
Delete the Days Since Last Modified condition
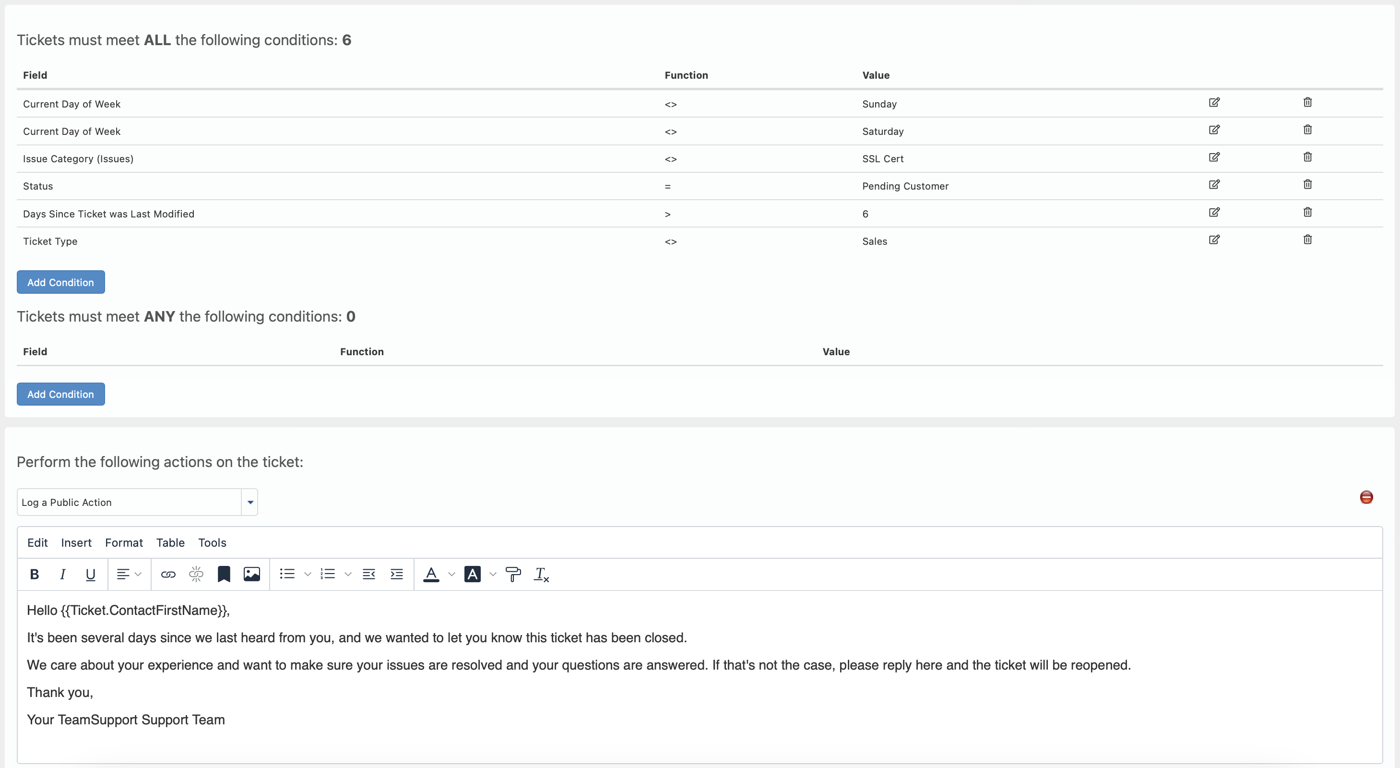pyautogui.click(x=1307, y=212)
